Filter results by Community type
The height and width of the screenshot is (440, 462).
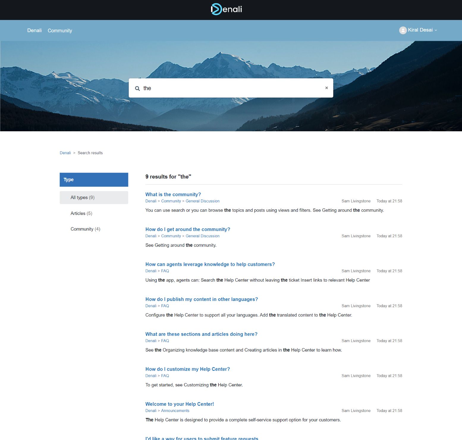(x=85, y=229)
